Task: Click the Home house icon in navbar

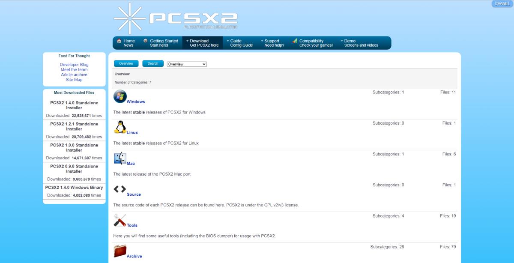Action: [x=119, y=41]
